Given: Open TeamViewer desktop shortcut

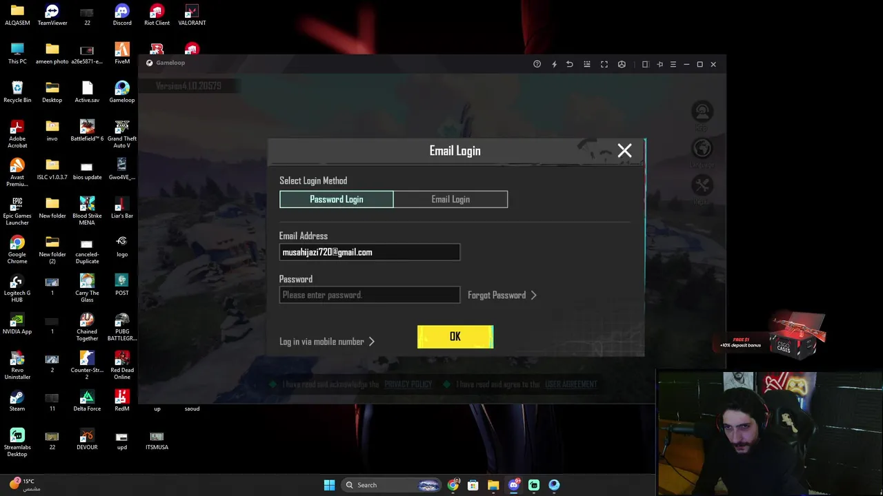Looking at the screenshot, I should coord(52,15).
